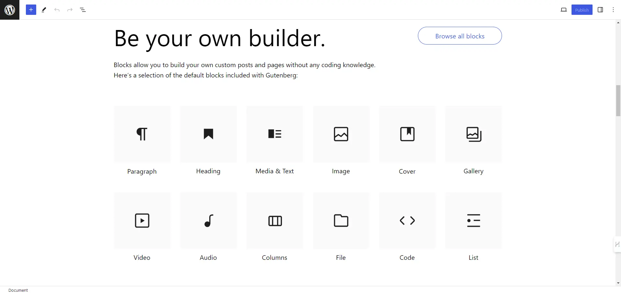Click the File folder icon
The height and width of the screenshot is (294, 621).
(341, 221)
